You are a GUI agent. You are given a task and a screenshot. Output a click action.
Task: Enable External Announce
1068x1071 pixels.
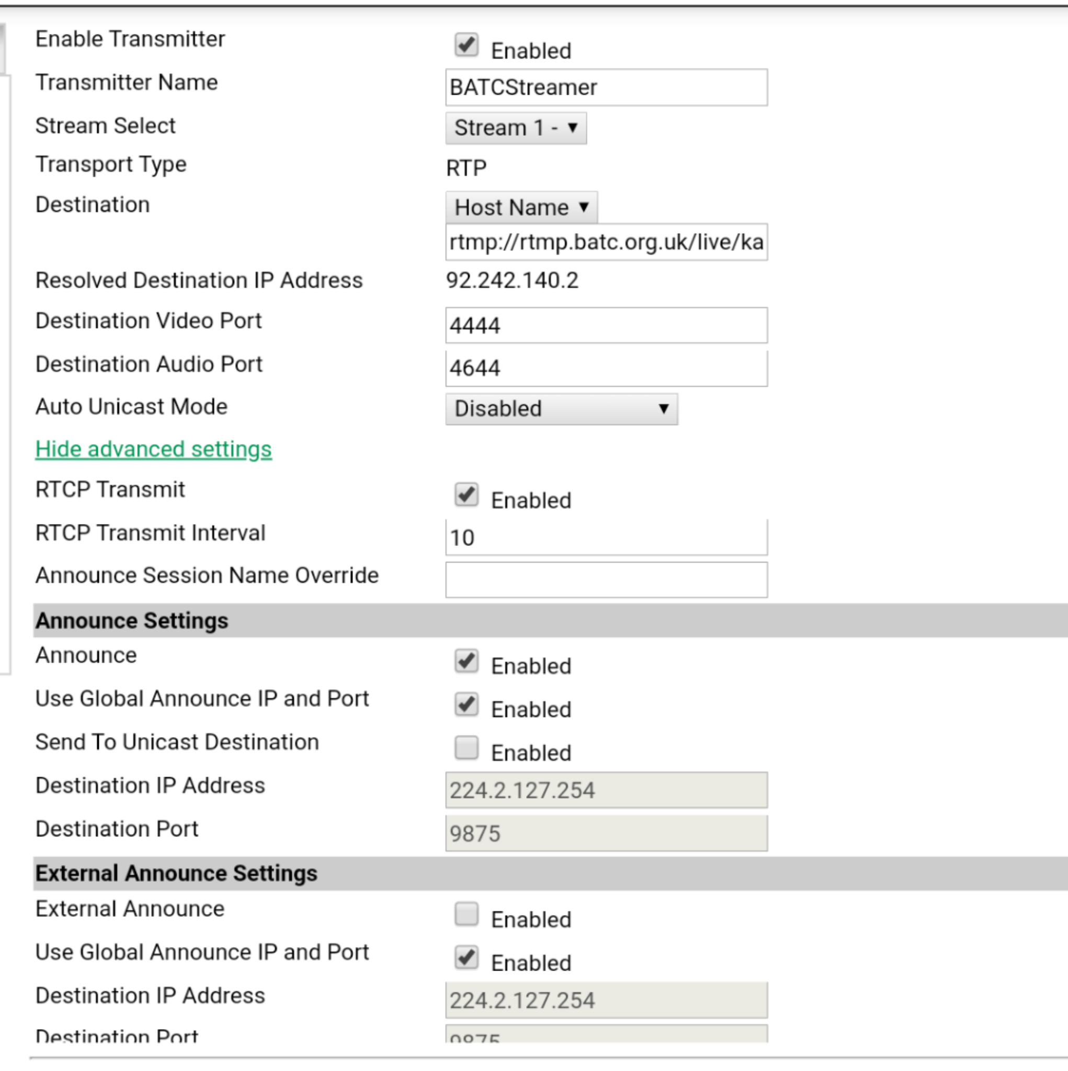click(467, 914)
